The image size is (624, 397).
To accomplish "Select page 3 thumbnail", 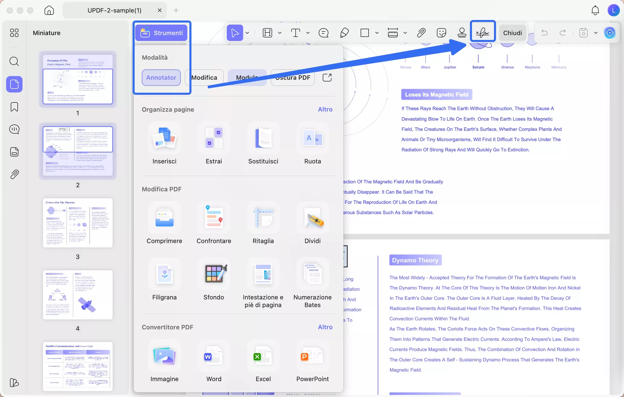I will click(x=78, y=223).
